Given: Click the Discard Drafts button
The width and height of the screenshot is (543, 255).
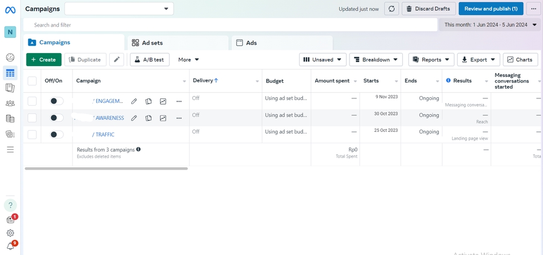Looking at the screenshot, I should (429, 8).
